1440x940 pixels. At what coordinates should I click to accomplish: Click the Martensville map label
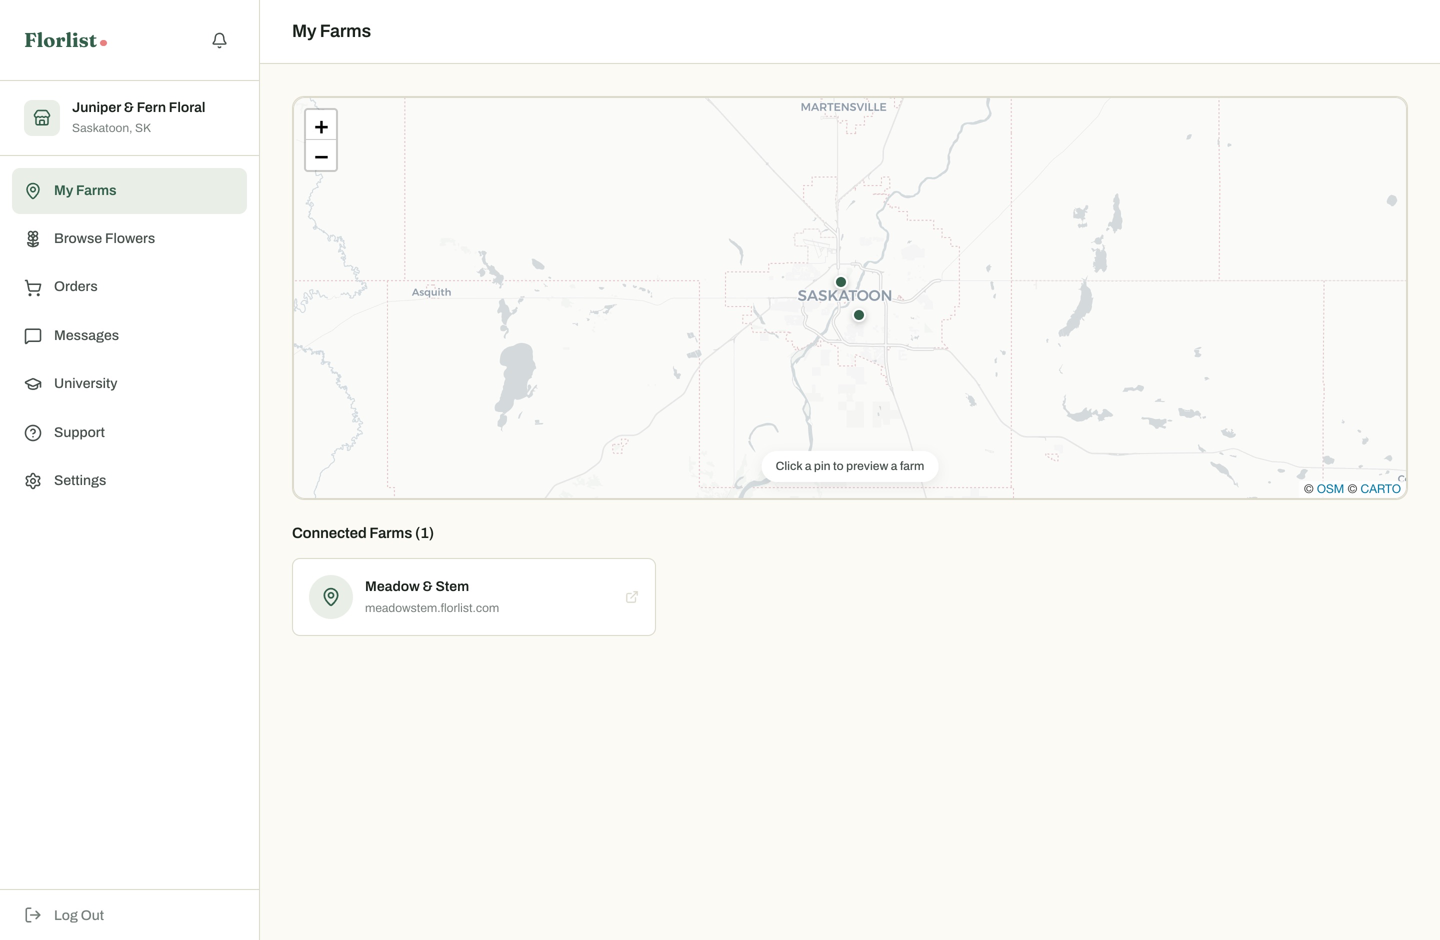[843, 107]
